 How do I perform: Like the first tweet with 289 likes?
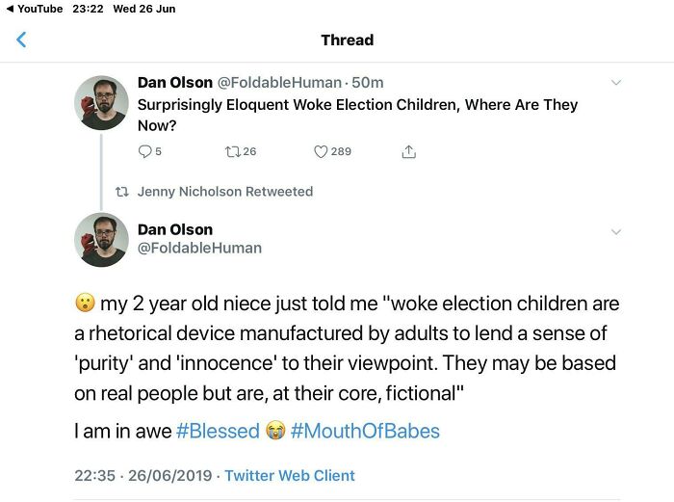[x=322, y=151]
